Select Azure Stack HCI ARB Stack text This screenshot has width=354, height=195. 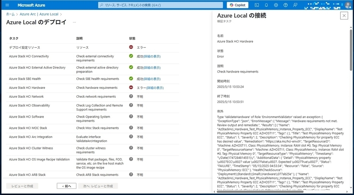tap(27, 175)
